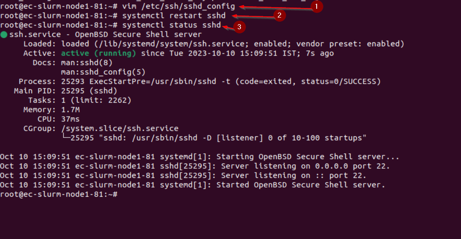
Task: Click the red annotation circle numbered 1
Action: [x=316, y=6]
